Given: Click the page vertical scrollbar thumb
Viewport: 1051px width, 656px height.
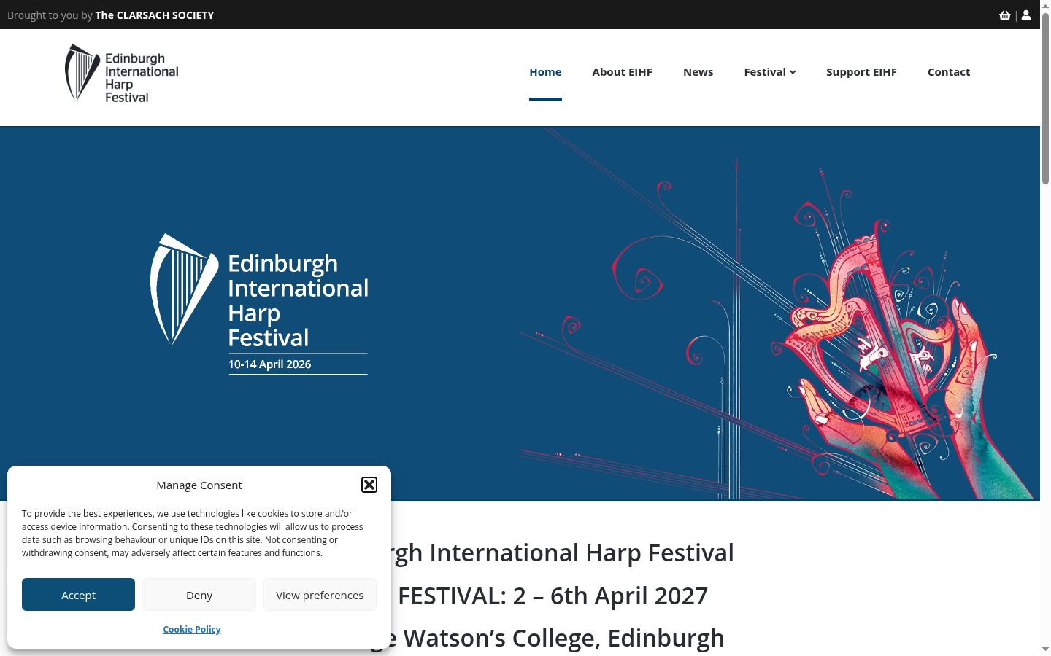Looking at the screenshot, I should 1045,98.
